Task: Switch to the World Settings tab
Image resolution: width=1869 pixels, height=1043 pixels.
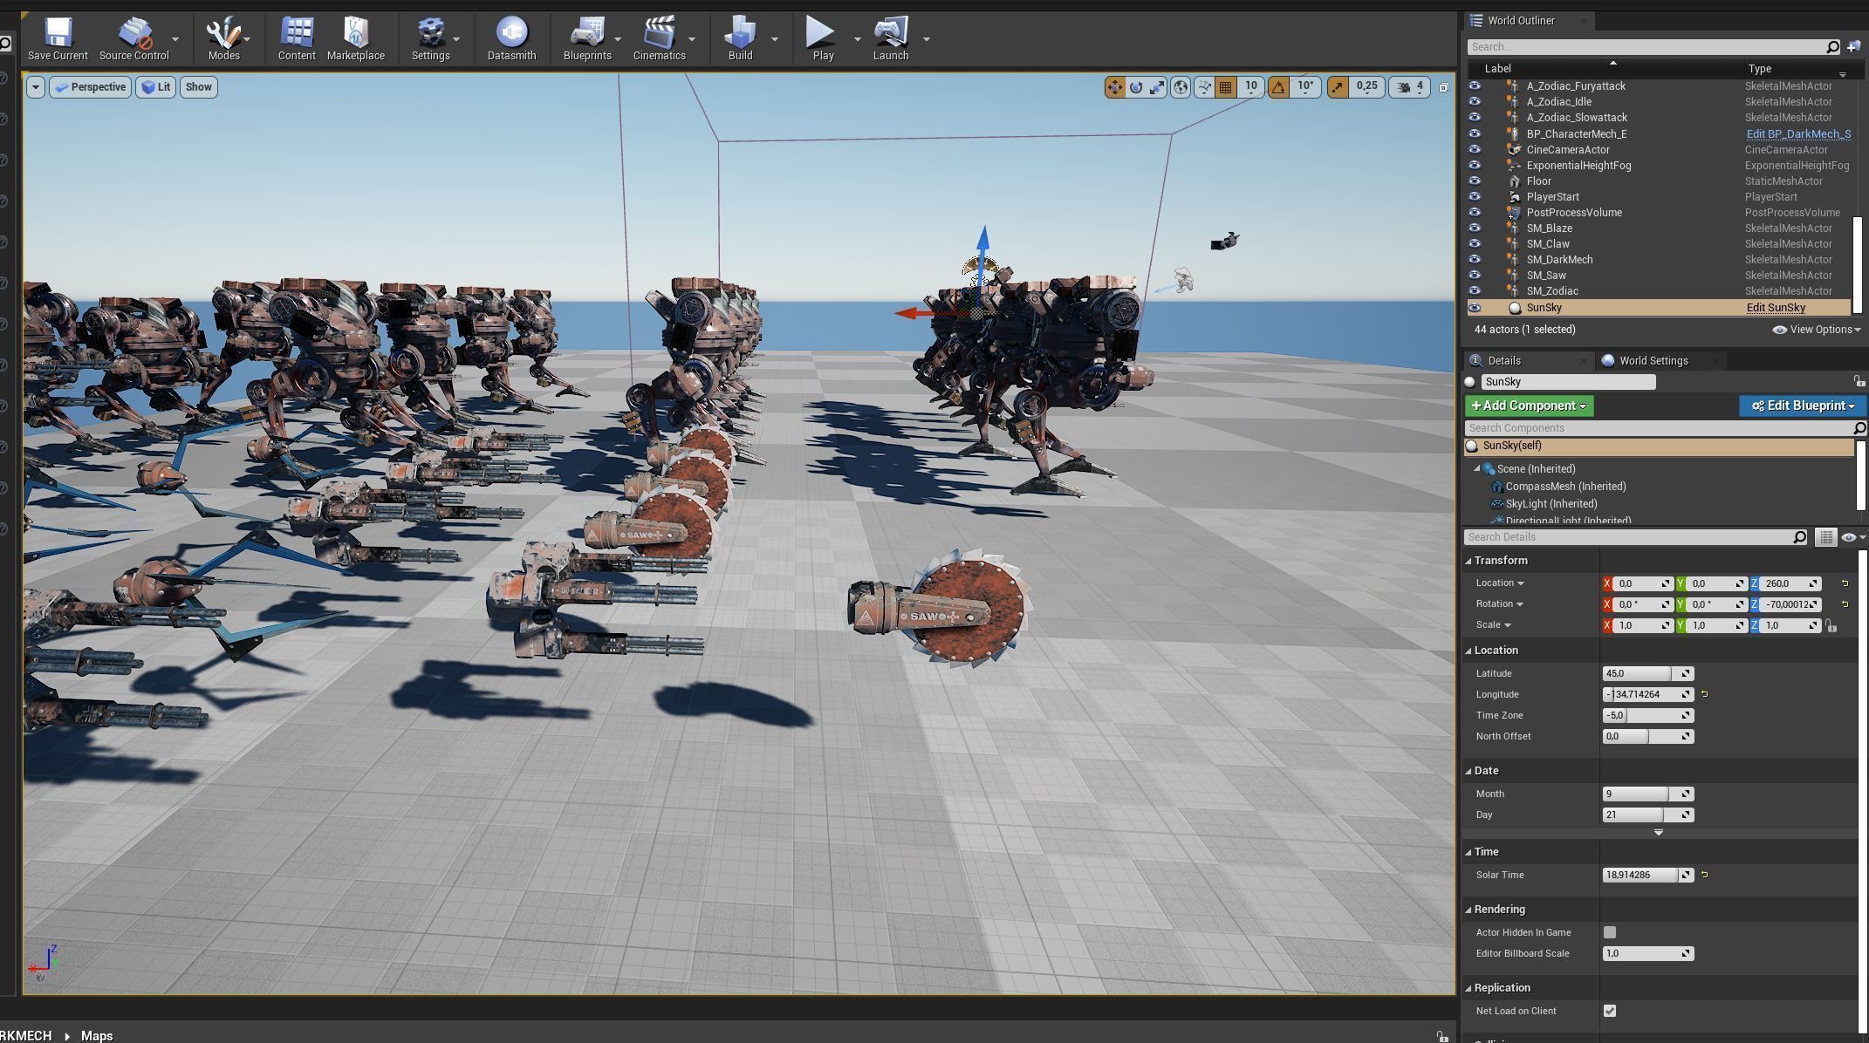Action: point(1653,360)
